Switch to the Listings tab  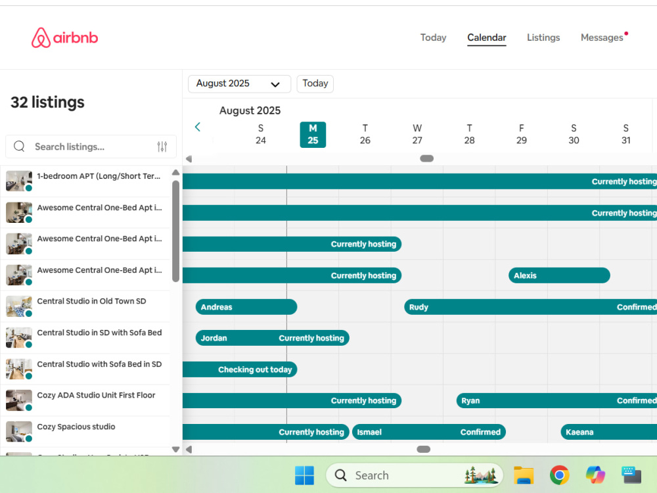tap(543, 37)
